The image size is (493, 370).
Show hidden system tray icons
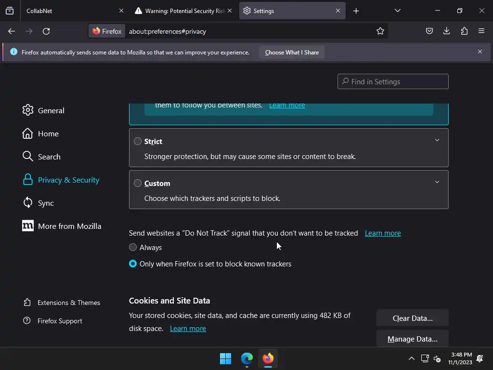(x=411, y=358)
